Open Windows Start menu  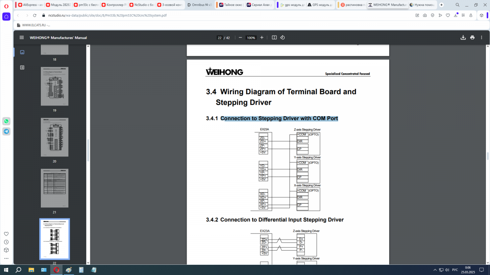pos(6,270)
